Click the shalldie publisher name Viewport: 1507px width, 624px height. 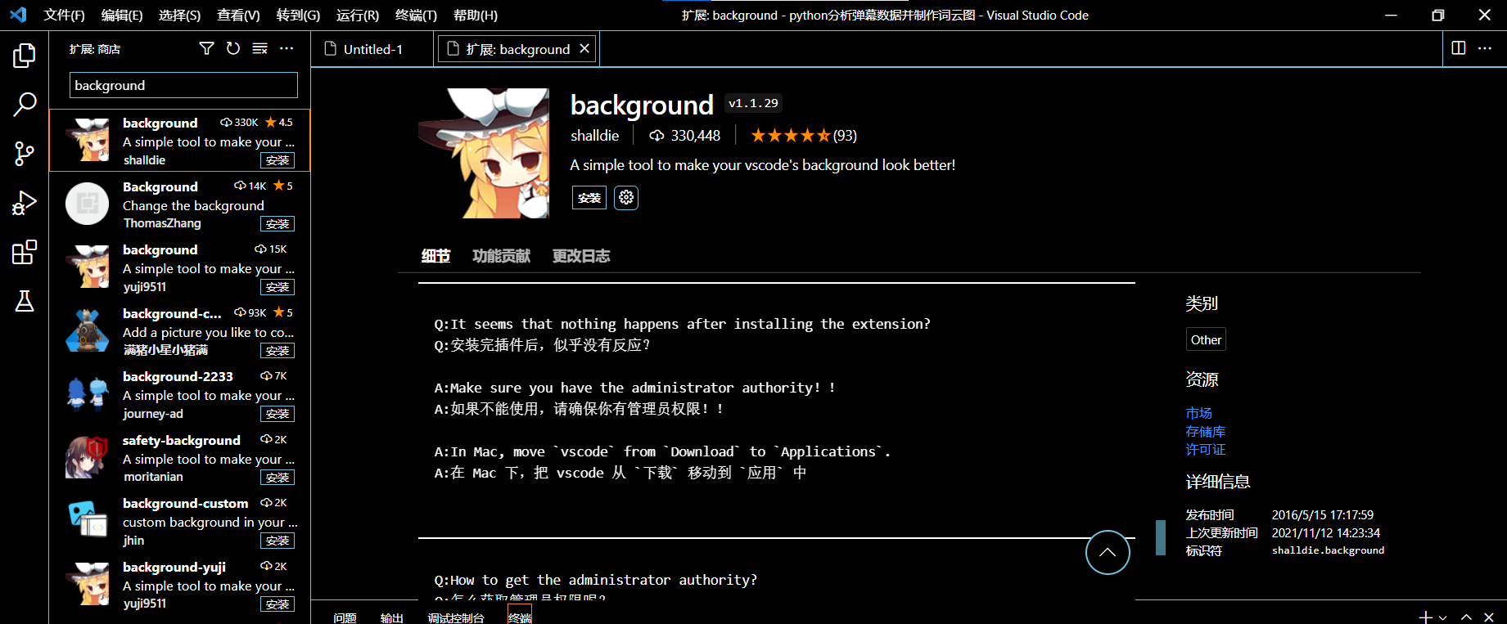[x=594, y=136]
